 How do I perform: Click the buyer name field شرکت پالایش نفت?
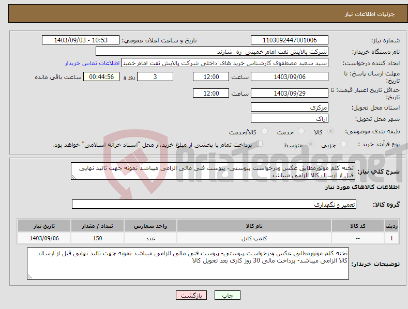pos(212,52)
